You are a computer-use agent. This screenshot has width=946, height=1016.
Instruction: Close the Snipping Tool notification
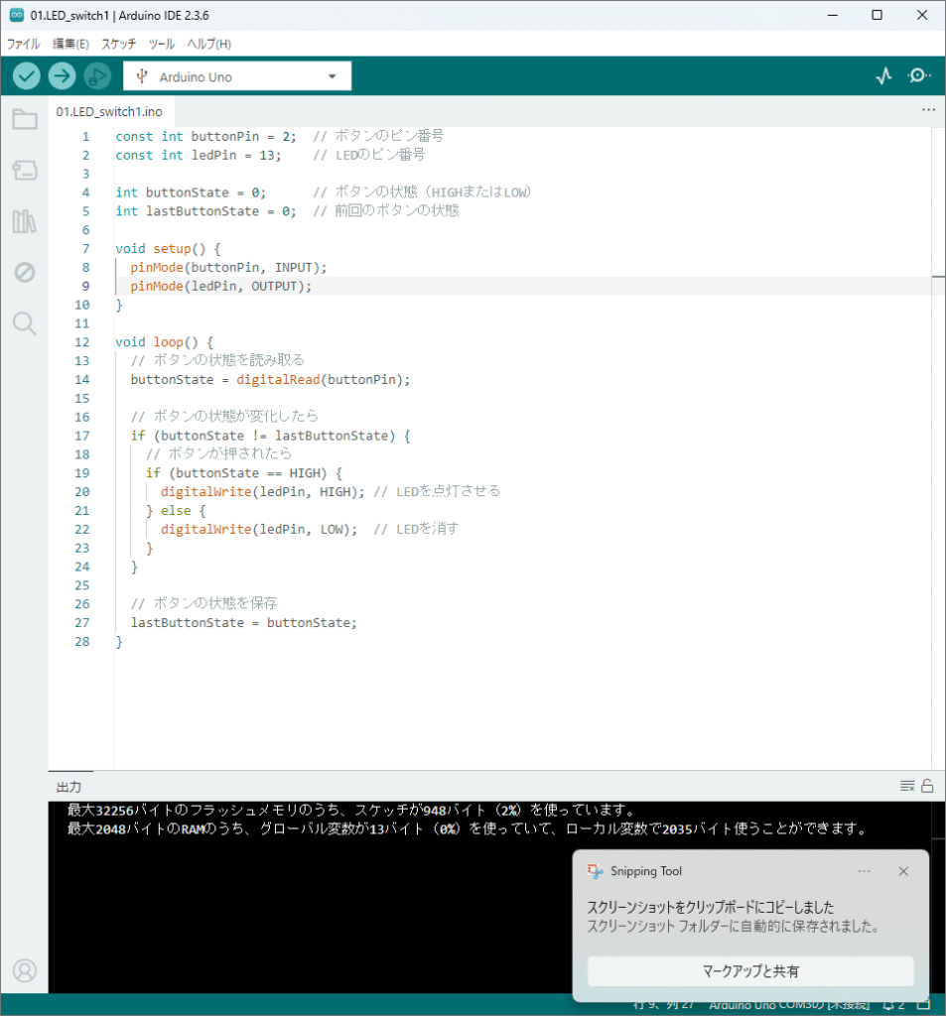click(903, 871)
